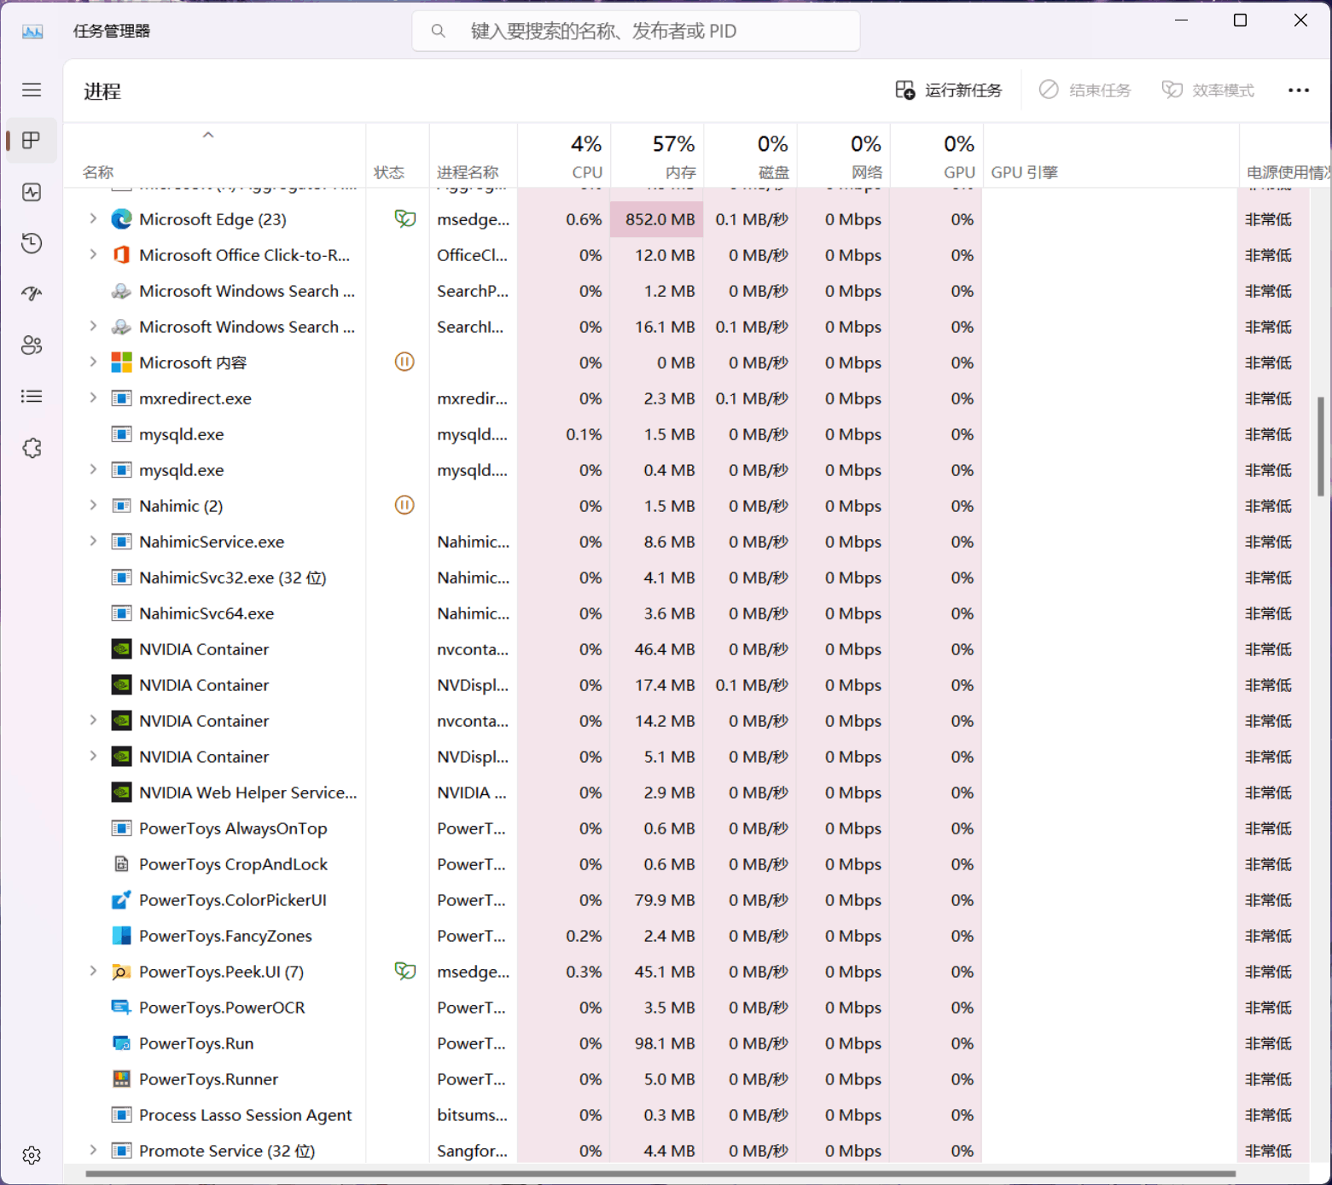This screenshot has width=1332, height=1185.
Task: Click the 852.0 MB memory cell
Action: coord(657,219)
